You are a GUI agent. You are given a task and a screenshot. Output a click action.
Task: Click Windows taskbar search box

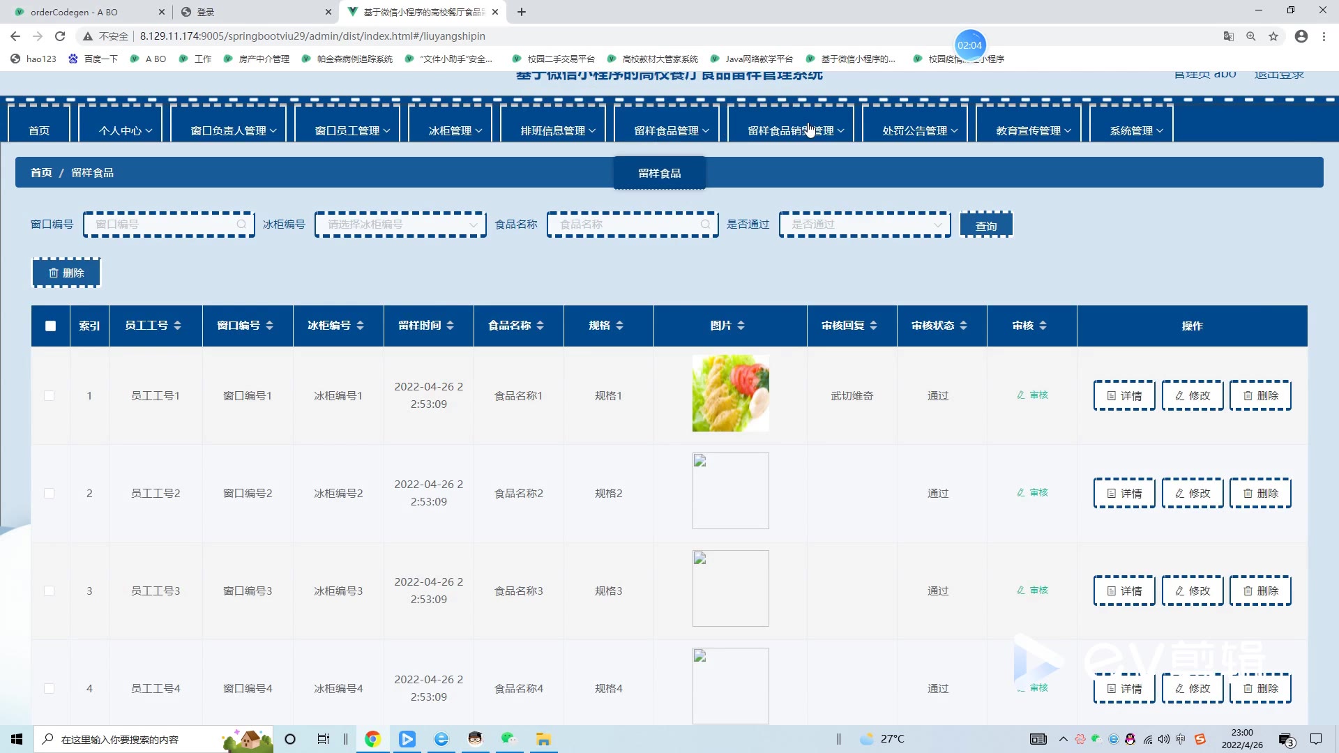click(153, 739)
